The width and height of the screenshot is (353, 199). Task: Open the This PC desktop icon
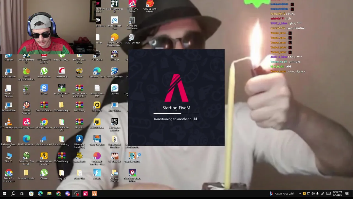coord(9,158)
